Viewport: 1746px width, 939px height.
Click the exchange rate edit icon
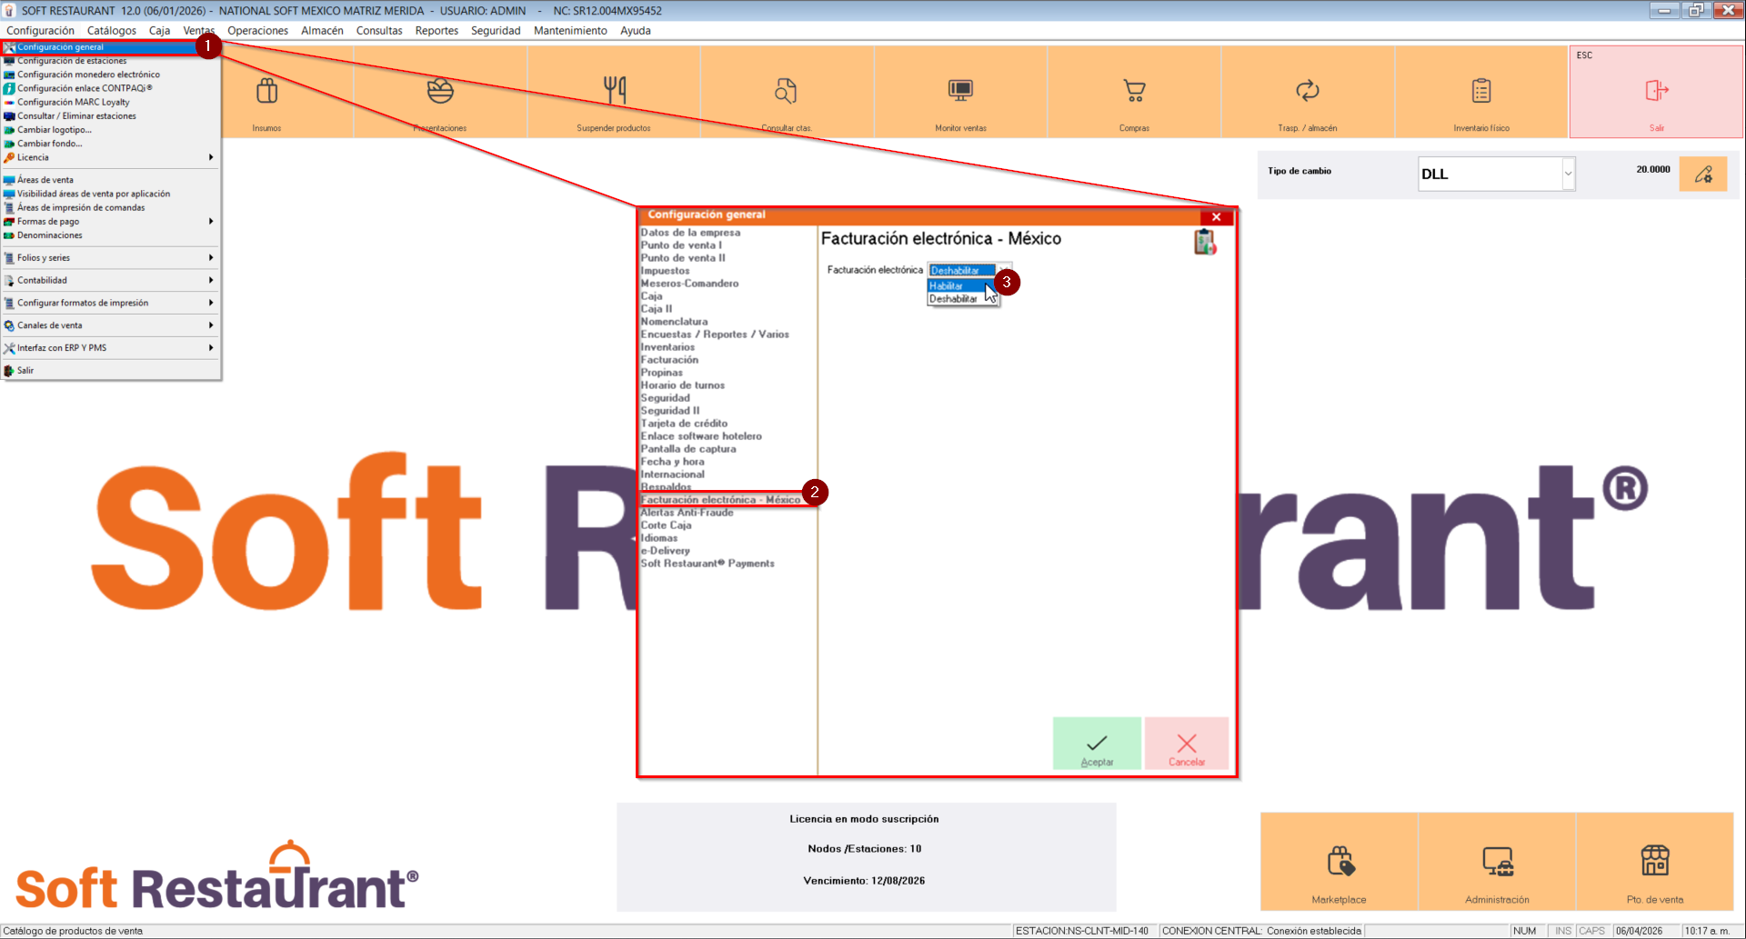(x=1703, y=174)
